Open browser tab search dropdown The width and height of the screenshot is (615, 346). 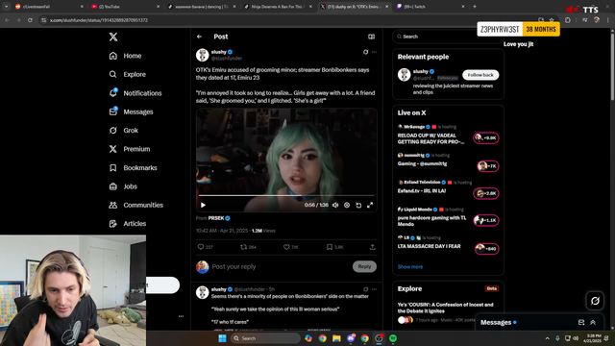coord(7,7)
